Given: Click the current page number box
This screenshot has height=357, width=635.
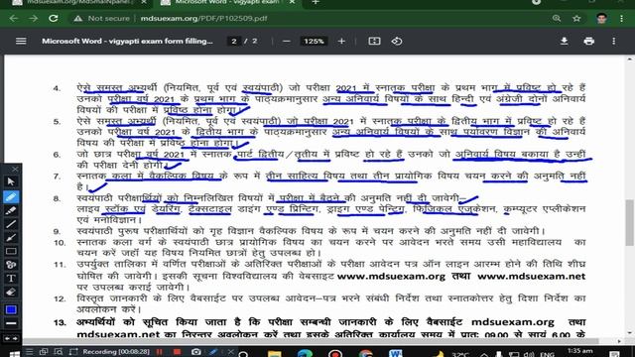Looking at the screenshot, I should coord(234,42).
